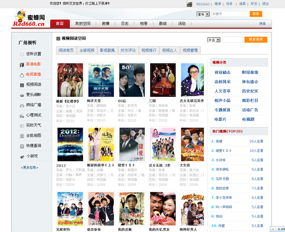The image size is (285, 232).
Task: Open 相册 in the main navigation
Action: click(x=143, y=24)
